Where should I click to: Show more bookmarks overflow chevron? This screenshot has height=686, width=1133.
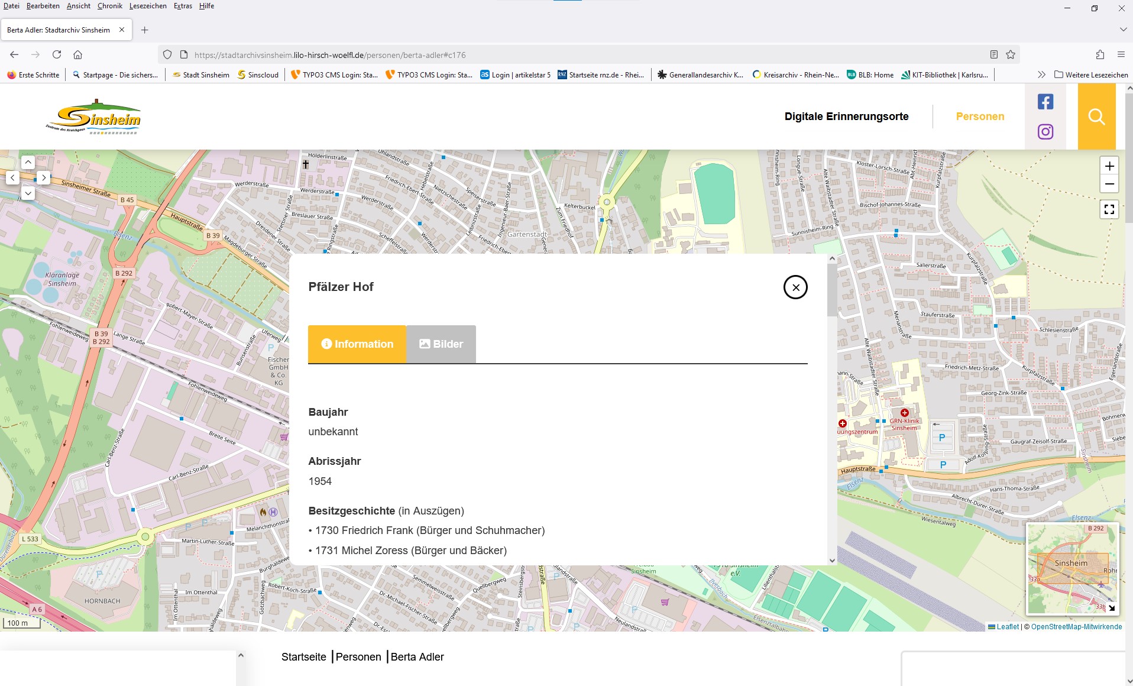pos(1041,75)
